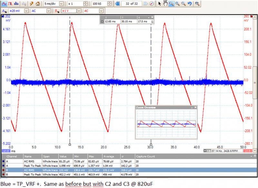The width and height of the screenshot is (258, 188).
Task: Click the undo zoom icon
Action: coord(190,4)
